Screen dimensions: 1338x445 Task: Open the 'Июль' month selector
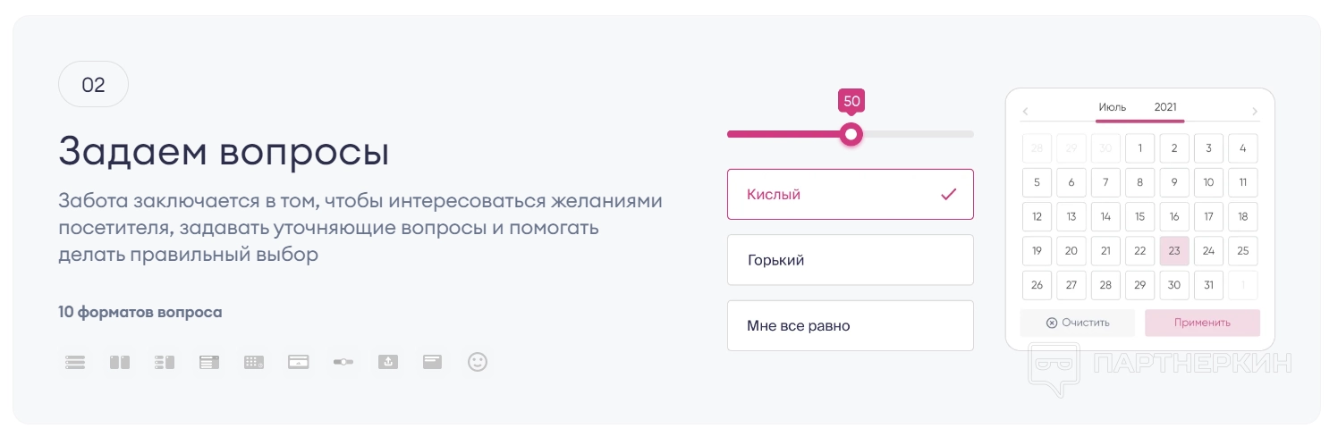(1113, 107)
